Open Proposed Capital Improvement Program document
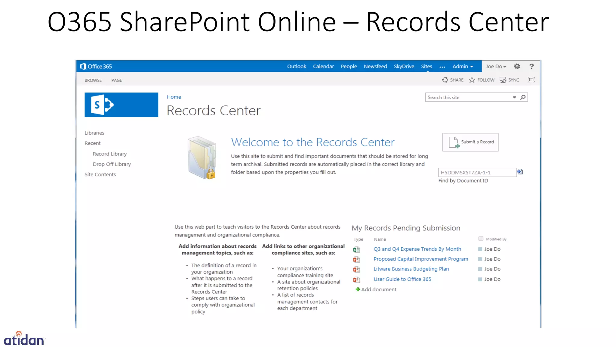 pyautogui.click(x=421, y=259)
